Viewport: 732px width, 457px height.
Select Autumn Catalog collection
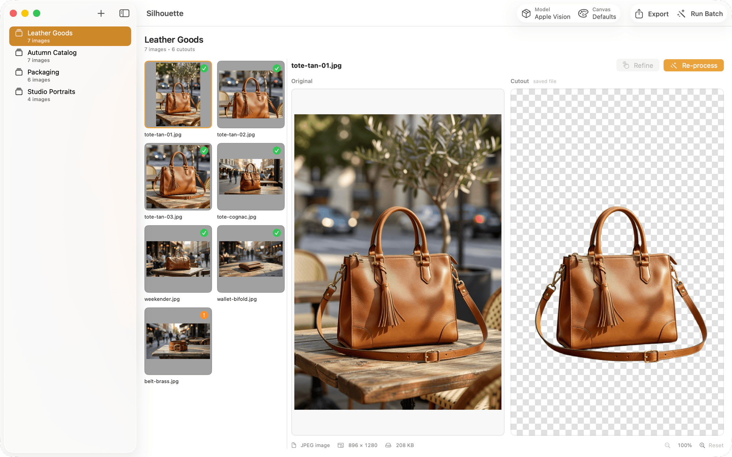pos(70,56)
